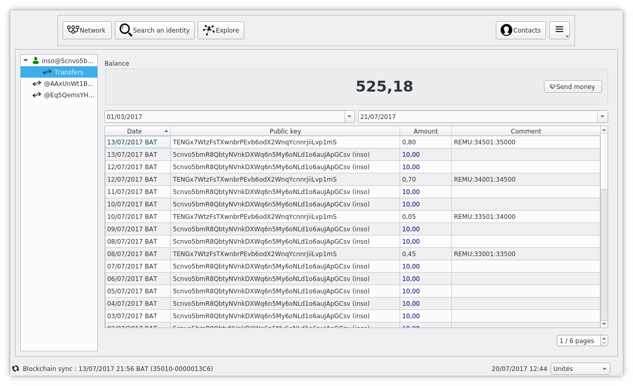Click the Send money button
This screenshot has width=633, height=386.
pyautogui.click(x=573, y=86)
